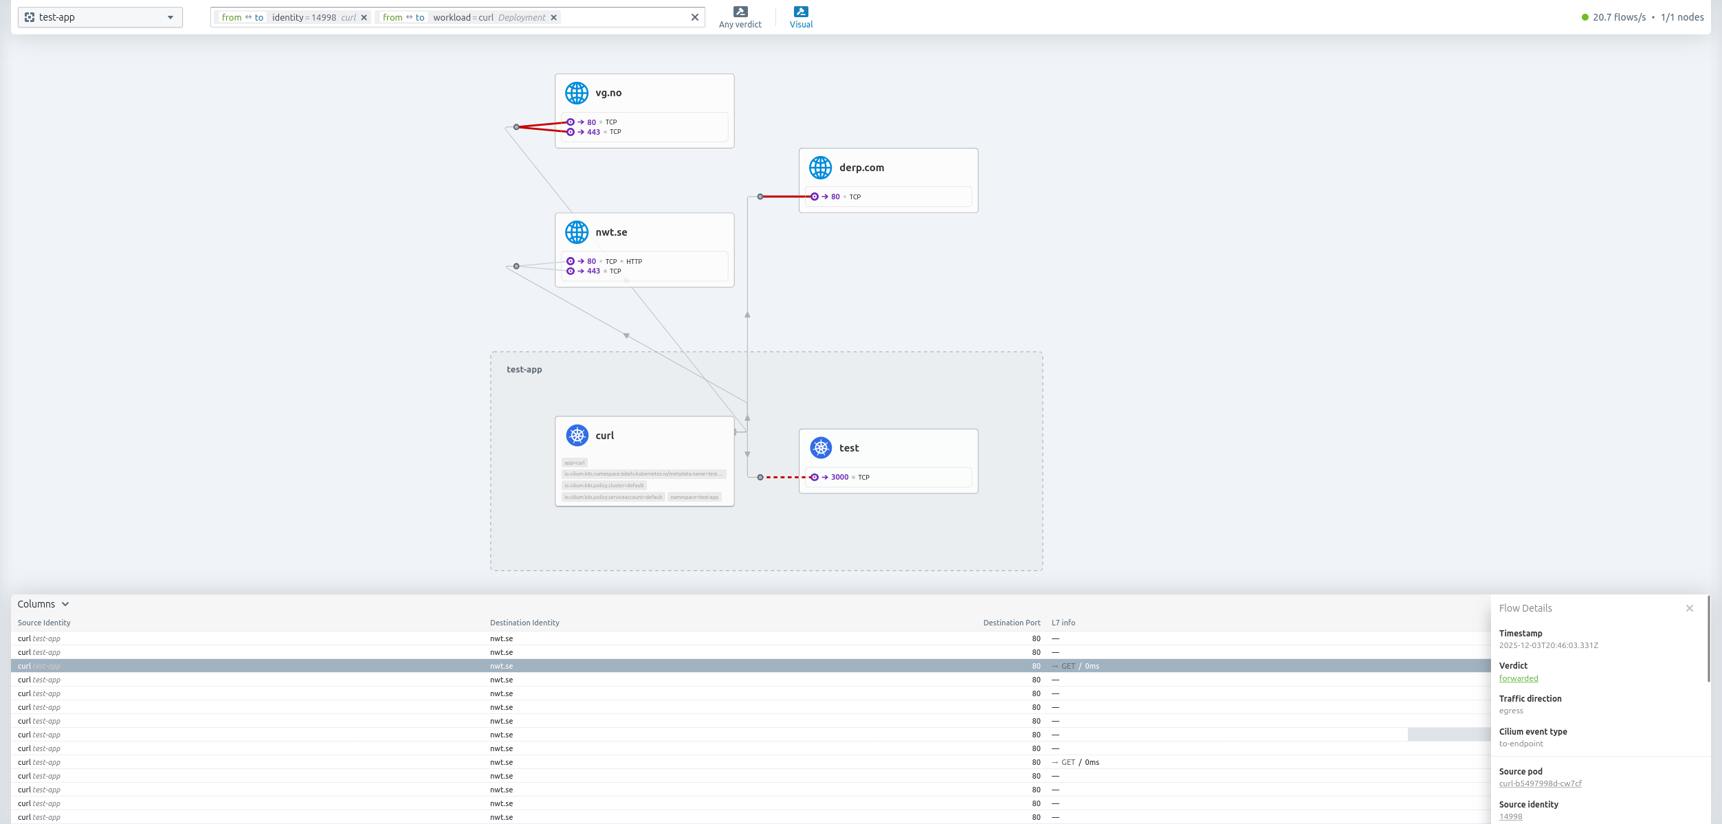Viewport: 1722px width, 824px height.
Task: Remove the workload=curl filter chip
Action: pyautogui.click(x=553, y=17)
